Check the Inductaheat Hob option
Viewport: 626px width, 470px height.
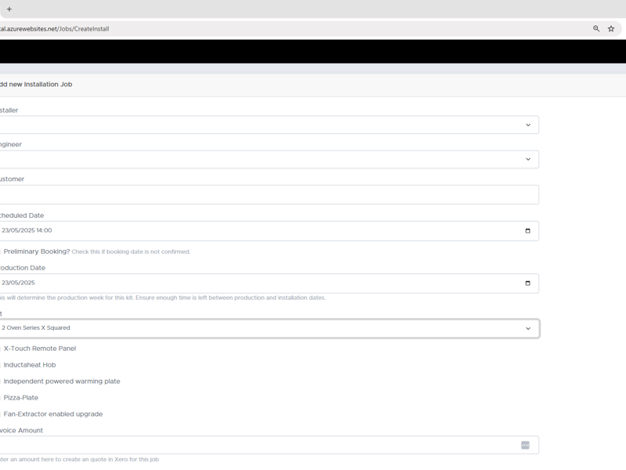coord(1,364)
